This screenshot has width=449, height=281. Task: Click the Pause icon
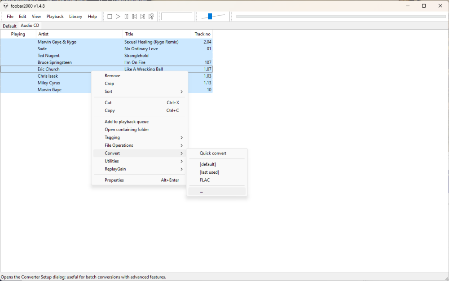tap(126, 16)
